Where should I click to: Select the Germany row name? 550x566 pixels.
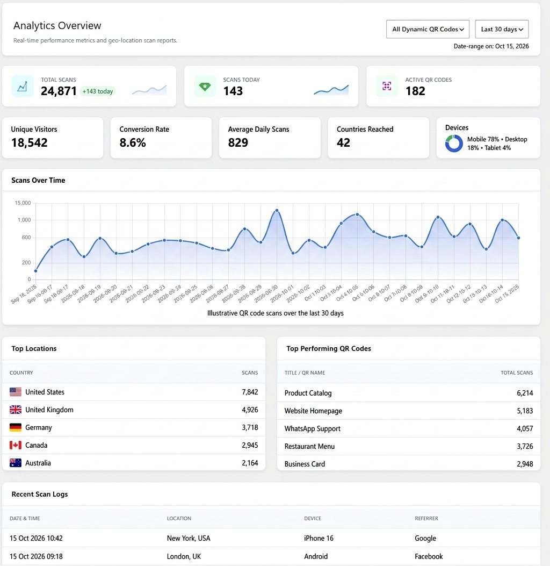click(x=39, y=427)
